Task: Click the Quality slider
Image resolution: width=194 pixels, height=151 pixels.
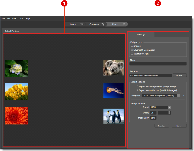Action: click(164, 112)
